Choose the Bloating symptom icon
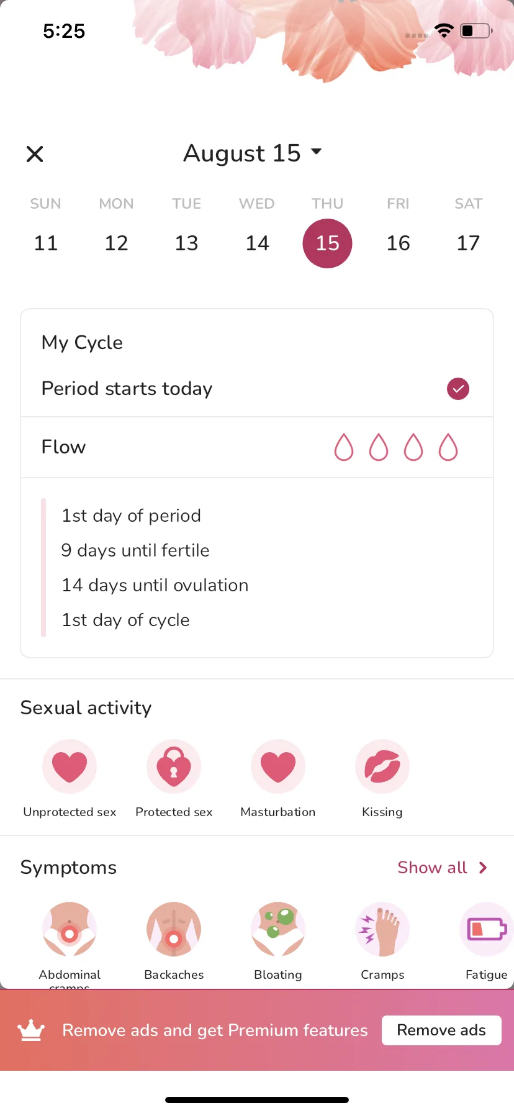Screen dimensions: 514x1113 tap(278, 929)
